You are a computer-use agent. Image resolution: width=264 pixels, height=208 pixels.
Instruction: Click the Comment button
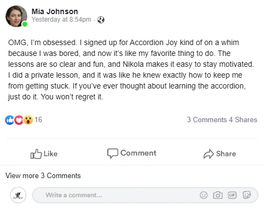click(132, 153)
